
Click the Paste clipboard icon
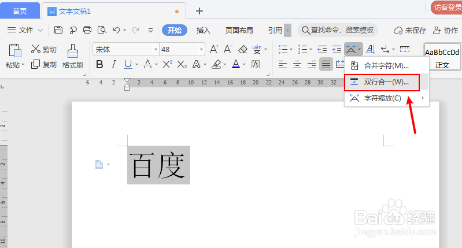14,51
